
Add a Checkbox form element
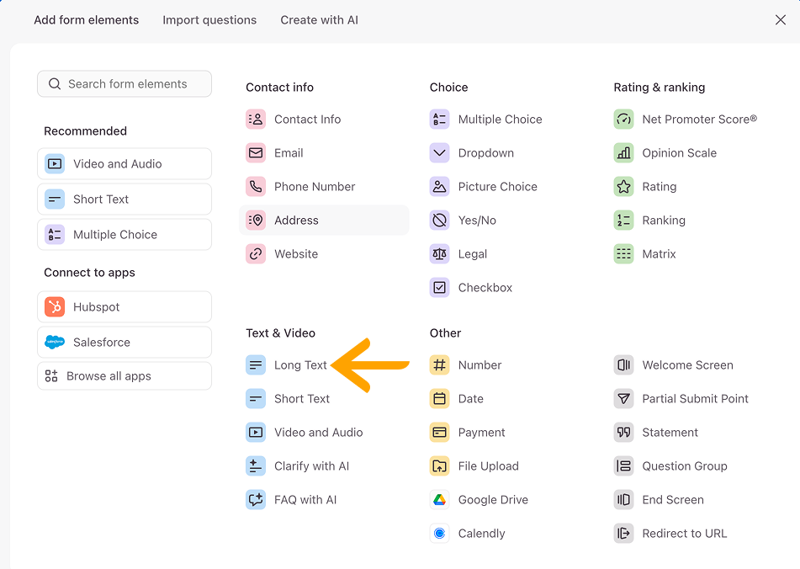click(x=485, y=288)
